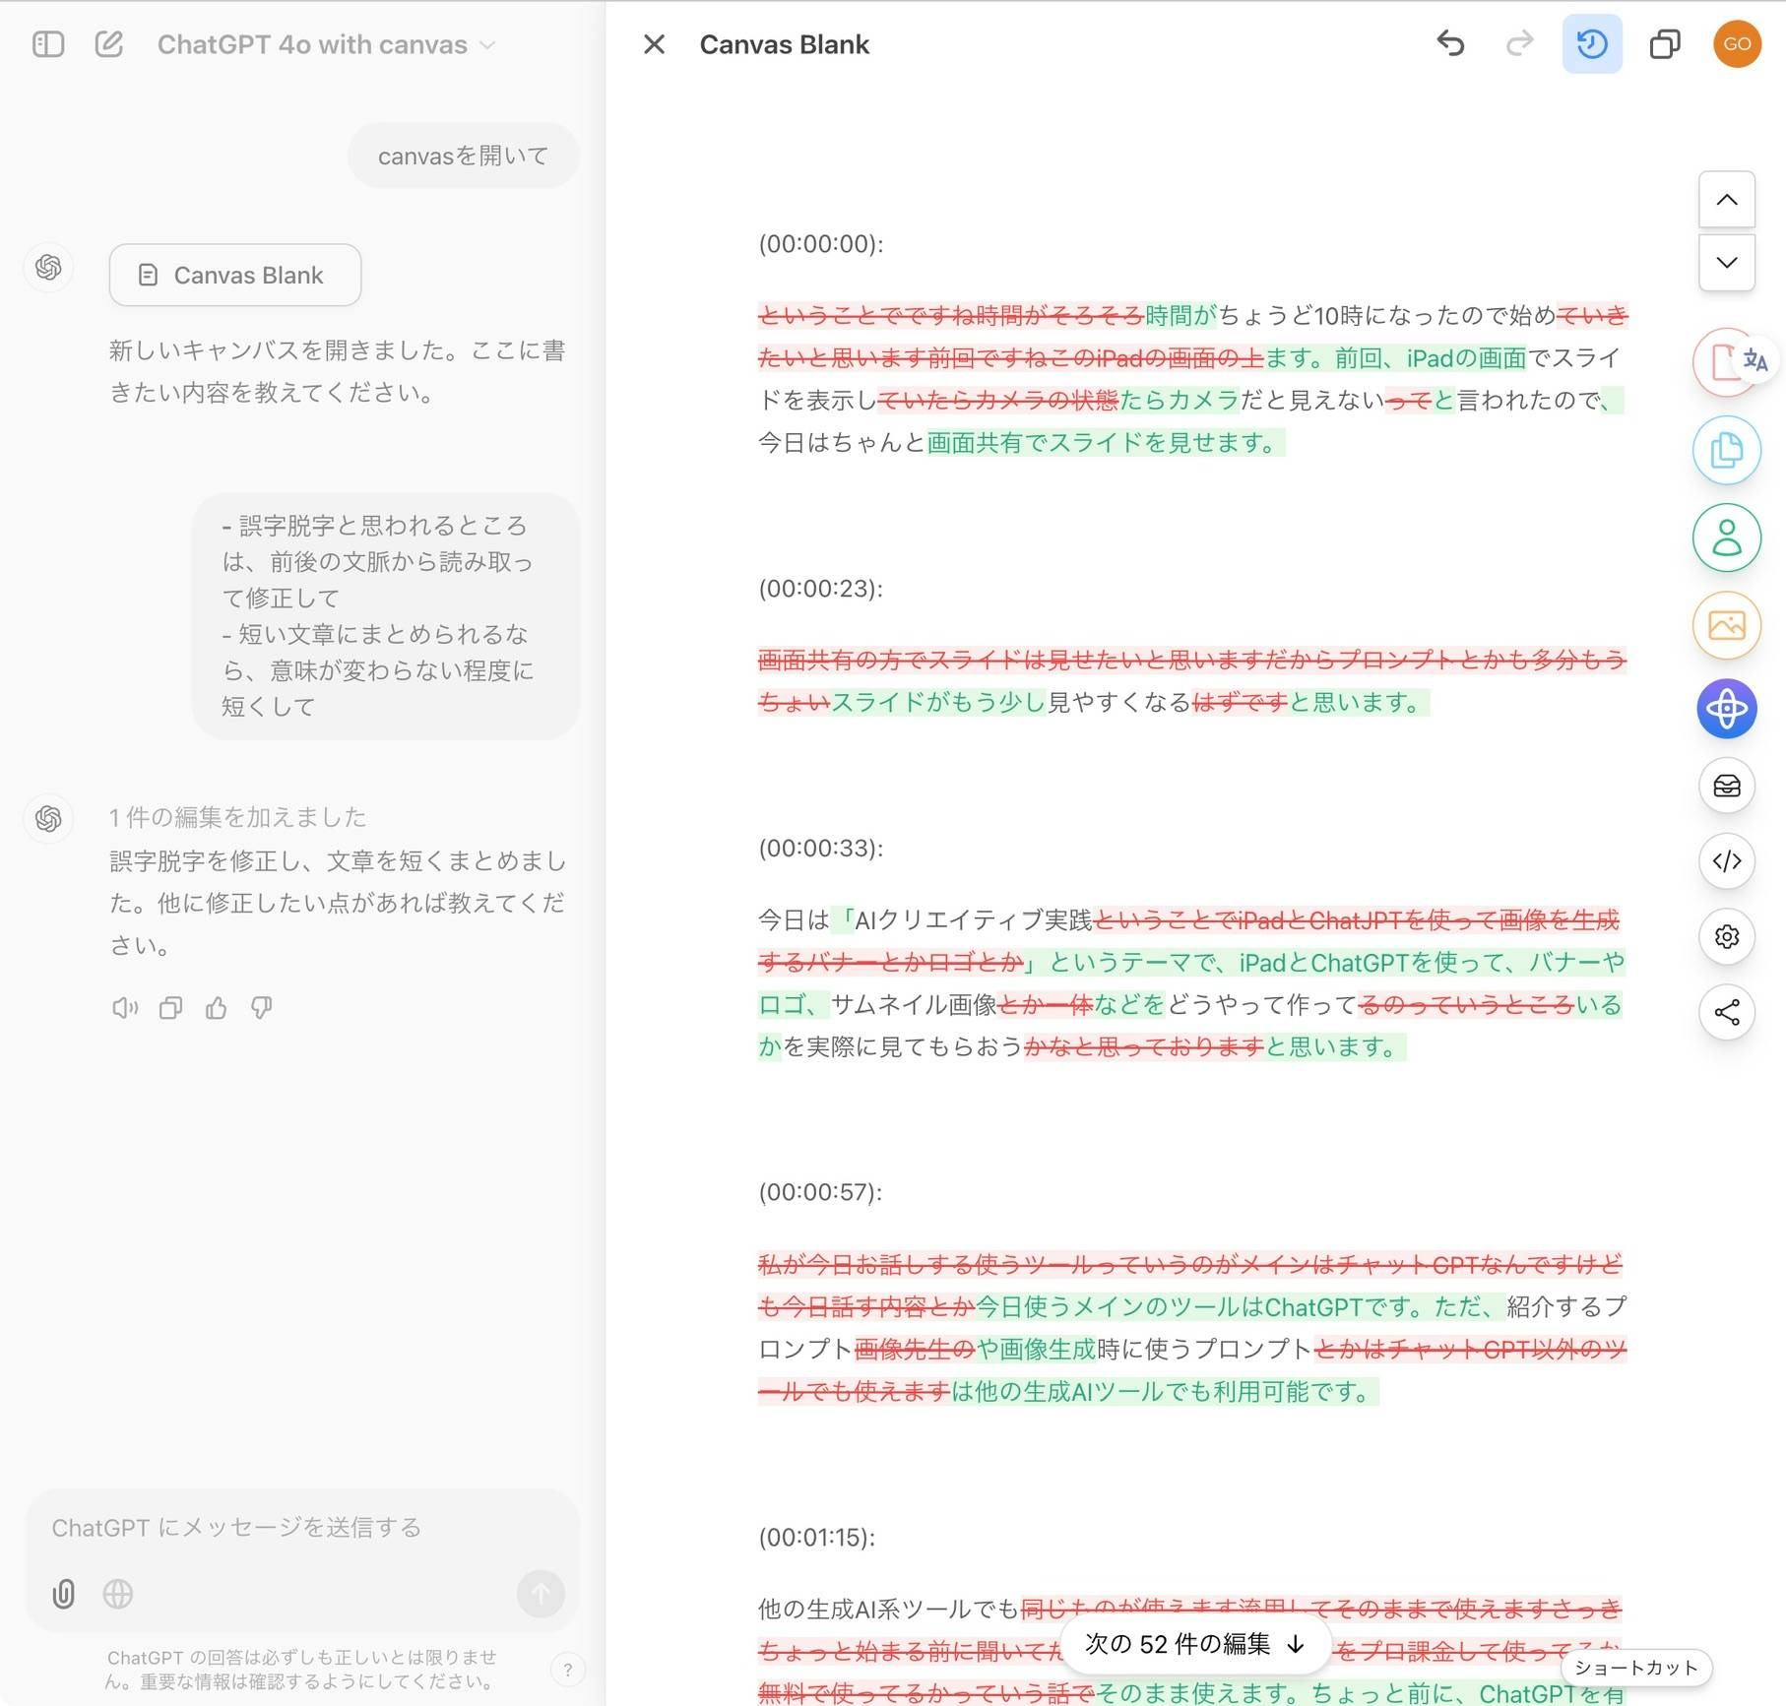
Task: Give thumbs down to the response
Action: [x=261, y=1007]
